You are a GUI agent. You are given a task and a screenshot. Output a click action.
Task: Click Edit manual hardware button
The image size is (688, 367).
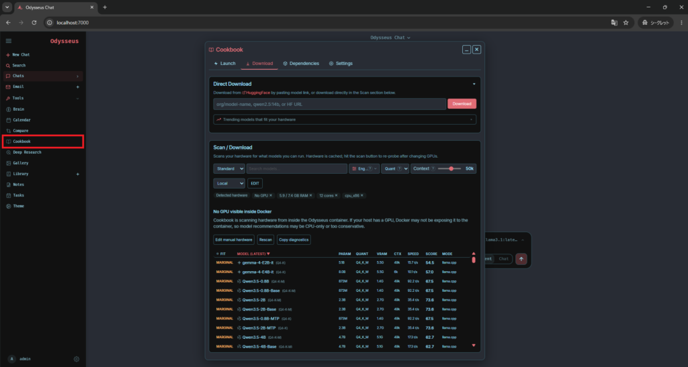pyautogui.click(x=234, y=240)
